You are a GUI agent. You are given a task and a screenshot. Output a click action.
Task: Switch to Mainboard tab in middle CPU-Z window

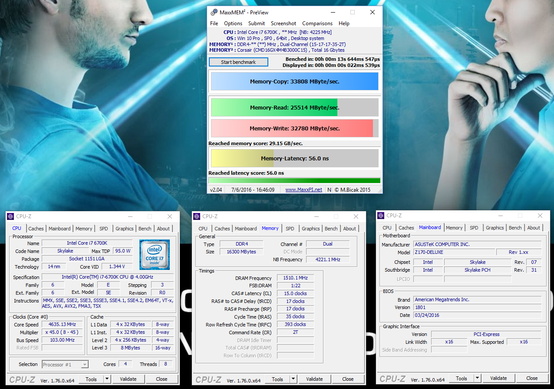tap(246, 229)
